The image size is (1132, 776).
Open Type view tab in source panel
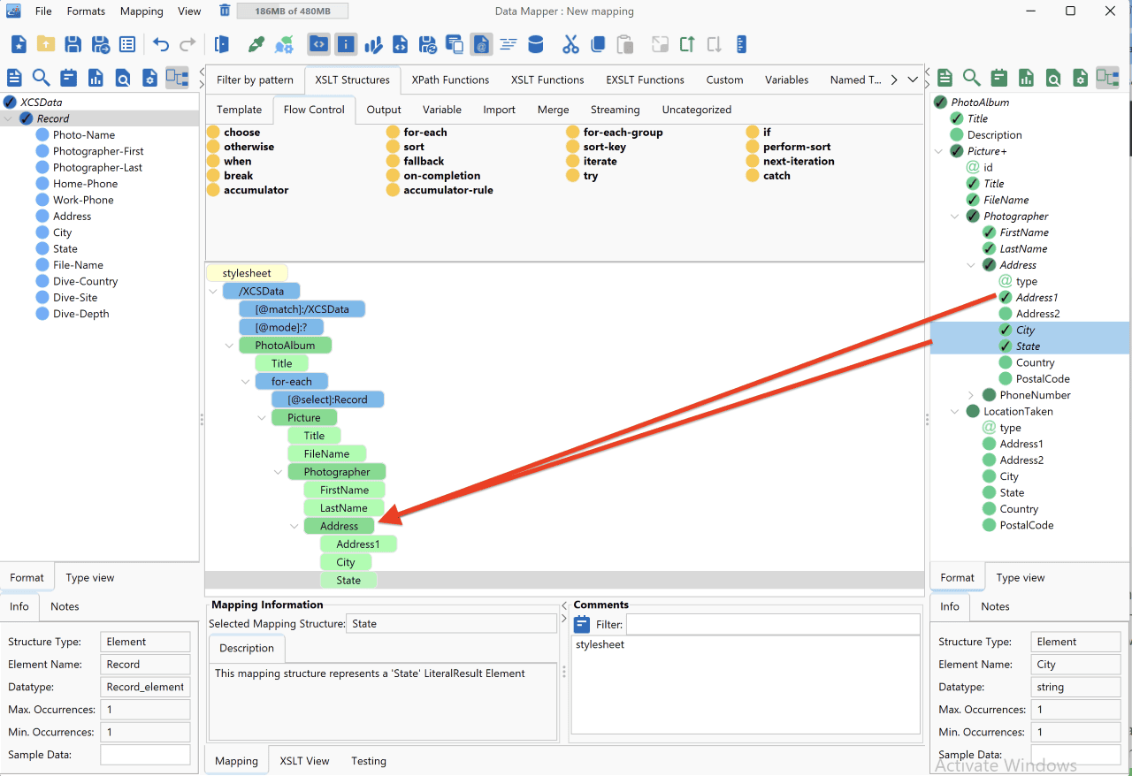coord(90,578)
